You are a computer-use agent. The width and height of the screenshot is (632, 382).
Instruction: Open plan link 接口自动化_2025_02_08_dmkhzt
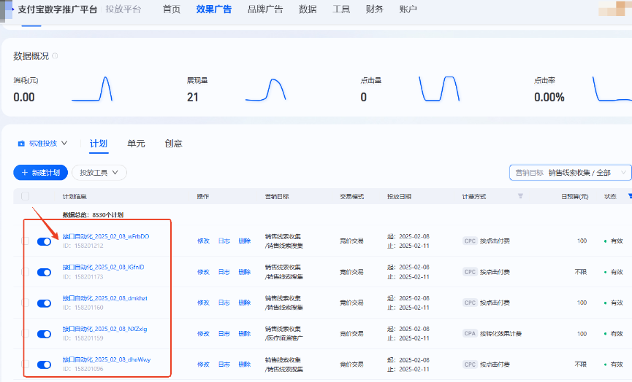point(104,298)
